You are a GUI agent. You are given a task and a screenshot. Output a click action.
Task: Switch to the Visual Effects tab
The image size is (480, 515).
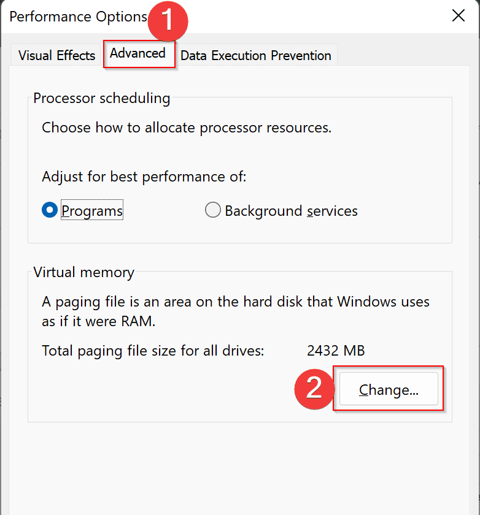tap(56, 55)
